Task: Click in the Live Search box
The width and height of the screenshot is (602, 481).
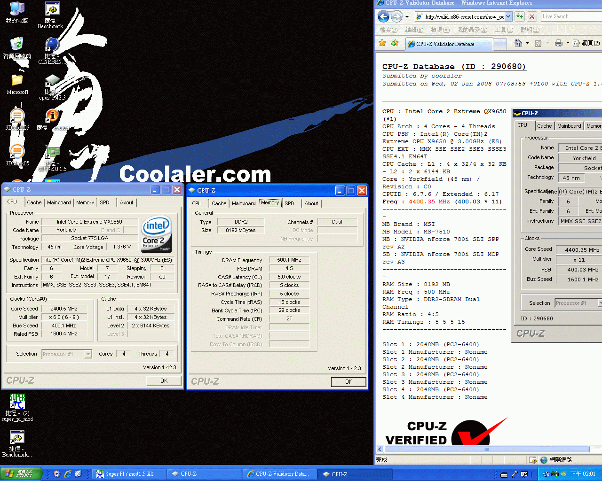Action: tap(570, 16)
